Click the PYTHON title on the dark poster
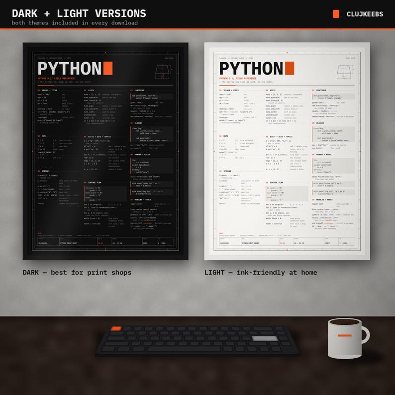This screenshot has height=395, width=395. 70,69
